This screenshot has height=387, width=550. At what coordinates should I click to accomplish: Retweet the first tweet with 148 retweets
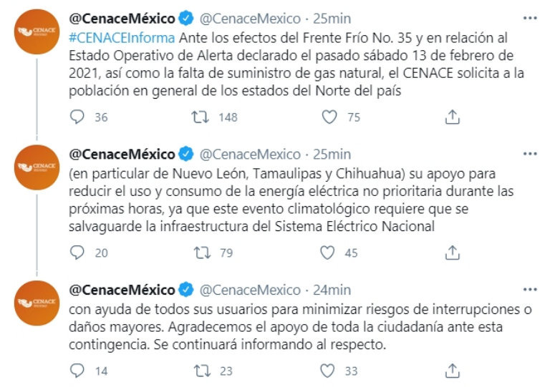click(202, 117)
